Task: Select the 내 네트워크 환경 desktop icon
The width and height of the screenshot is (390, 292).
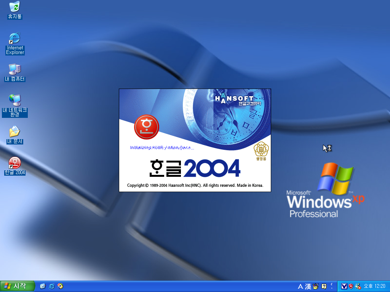Action: (x=15, y=106)
